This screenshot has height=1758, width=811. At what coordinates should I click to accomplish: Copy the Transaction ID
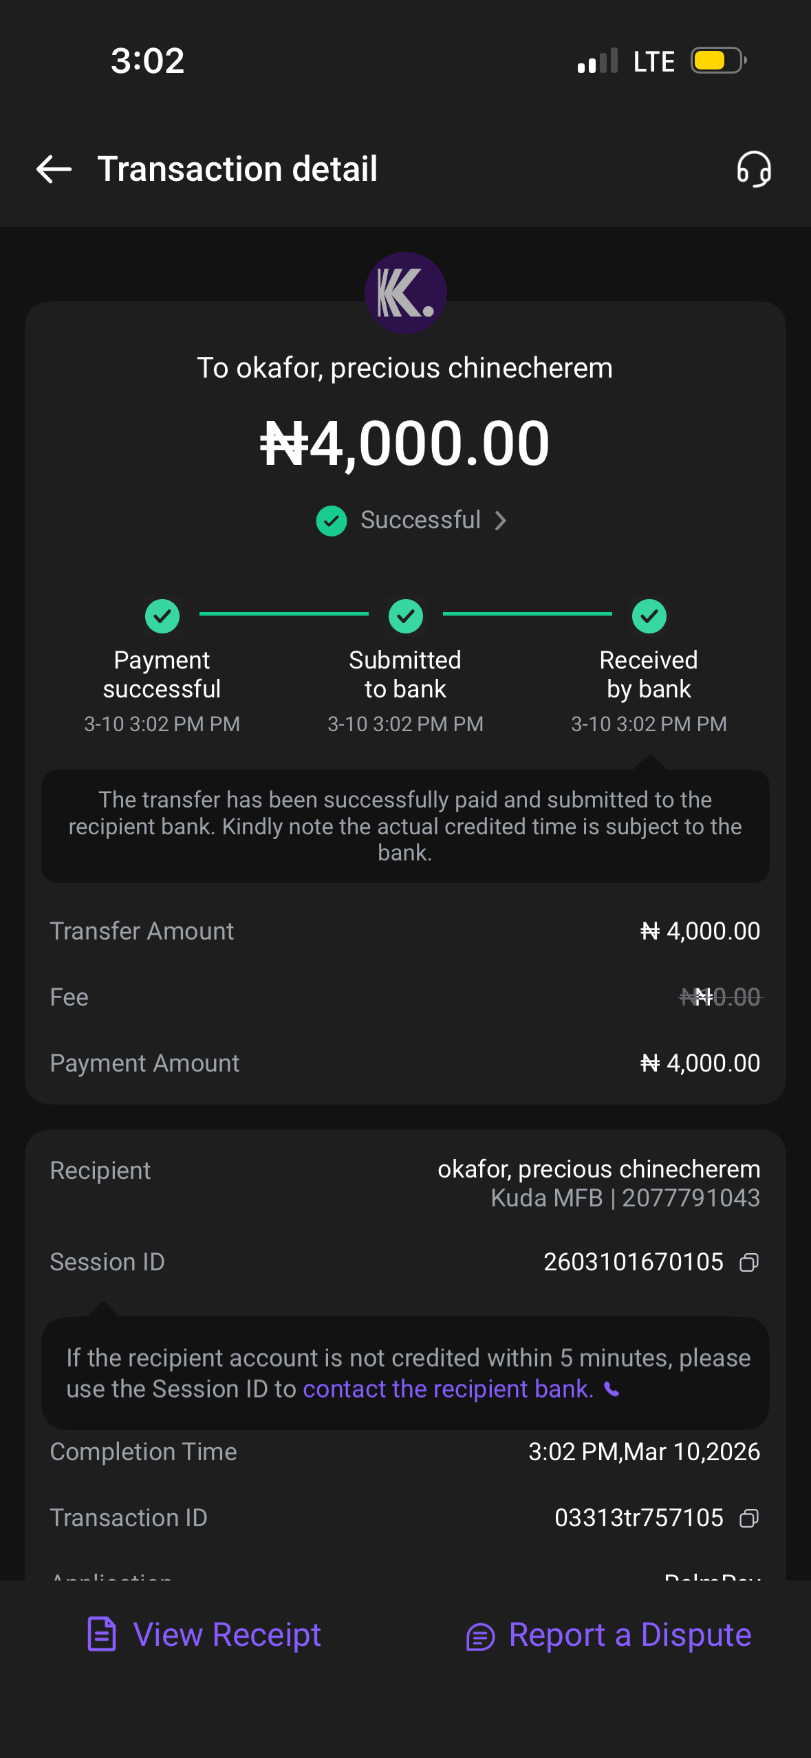coord(749,1519)
